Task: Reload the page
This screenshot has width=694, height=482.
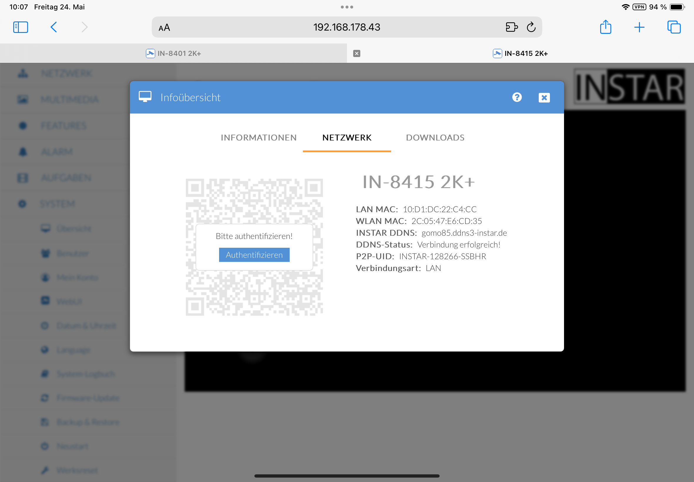Action: click(531, 27)
